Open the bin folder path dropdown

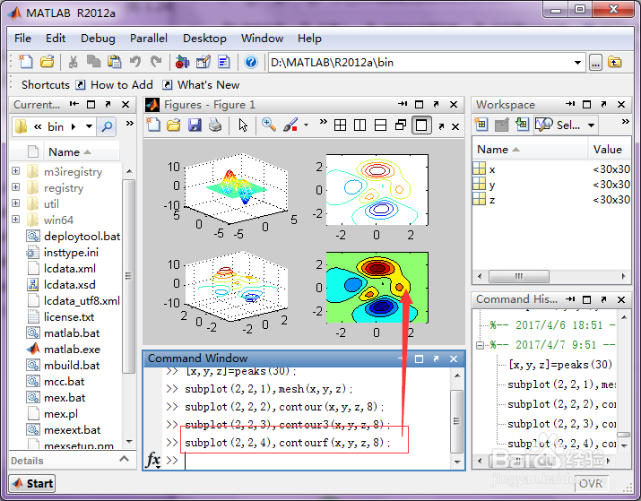89,126
